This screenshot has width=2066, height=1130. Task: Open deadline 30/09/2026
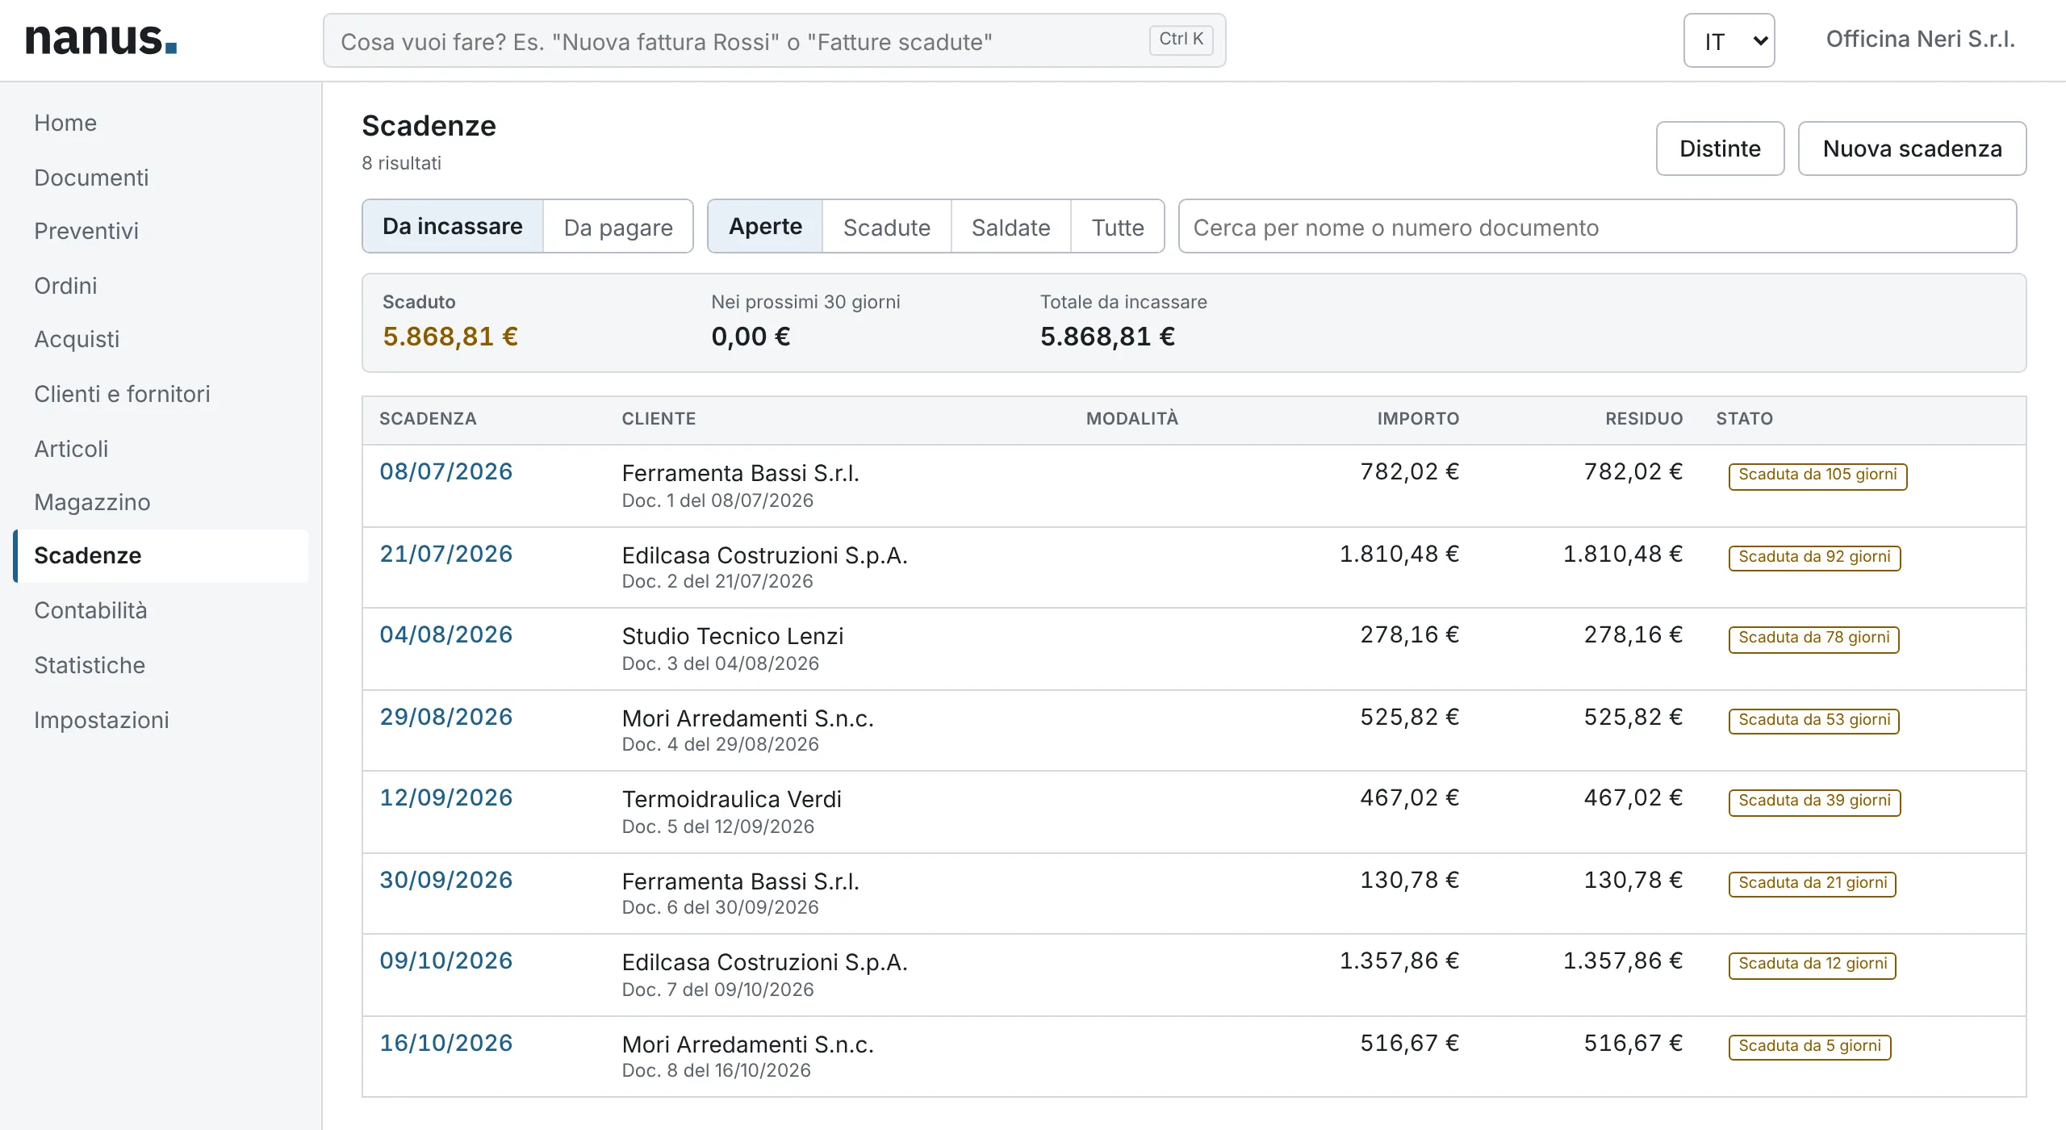pos(446,880)
